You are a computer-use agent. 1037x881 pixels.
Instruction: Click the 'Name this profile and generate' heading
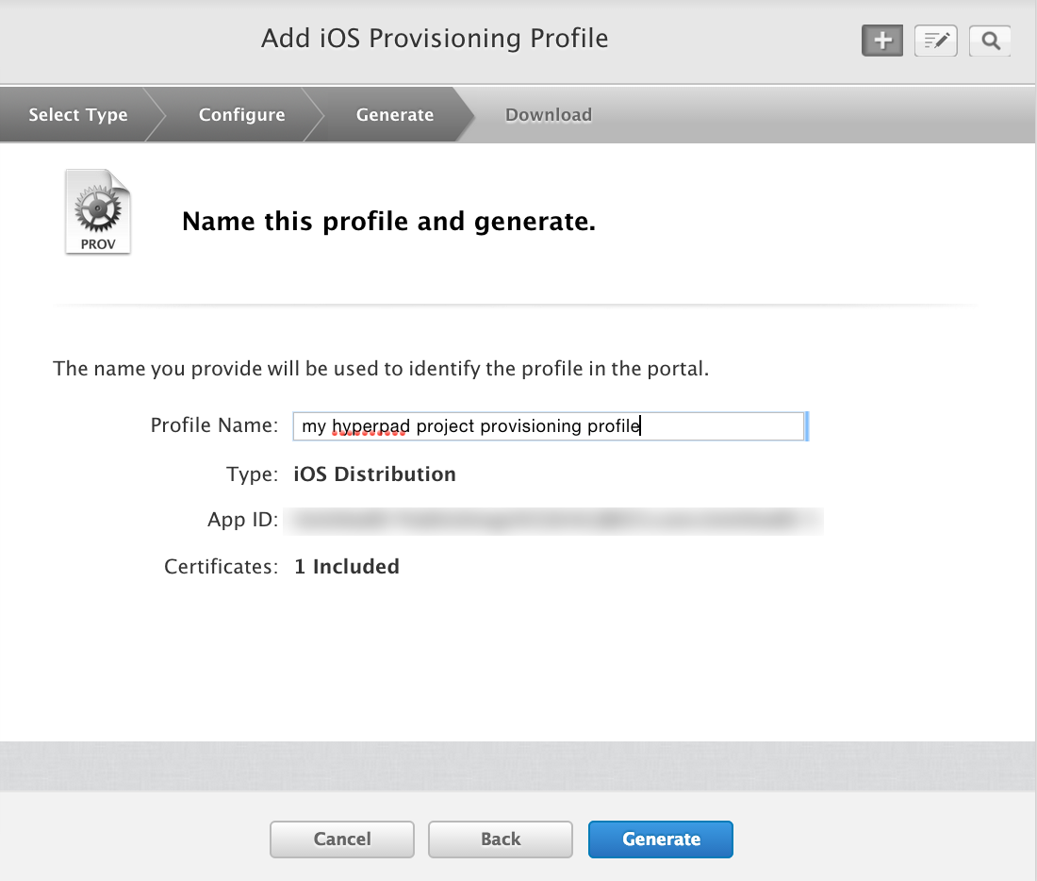pos(388,222)
